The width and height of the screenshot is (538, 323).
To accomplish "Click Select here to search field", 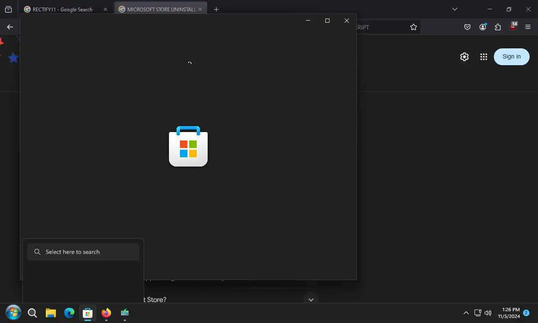I will pos(83,252).
